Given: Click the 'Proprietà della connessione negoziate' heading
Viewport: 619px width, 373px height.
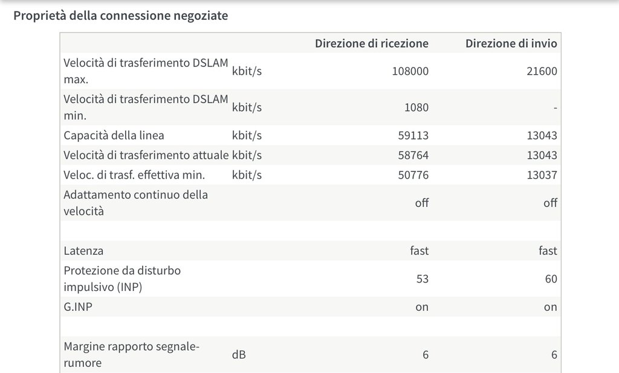Looking at the screenshot, I should 121,16.
